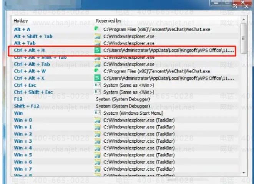Screen dimensions: 254x184
Task: Select the Win + 5 hotkey
Action: click(x=23, y=155)
